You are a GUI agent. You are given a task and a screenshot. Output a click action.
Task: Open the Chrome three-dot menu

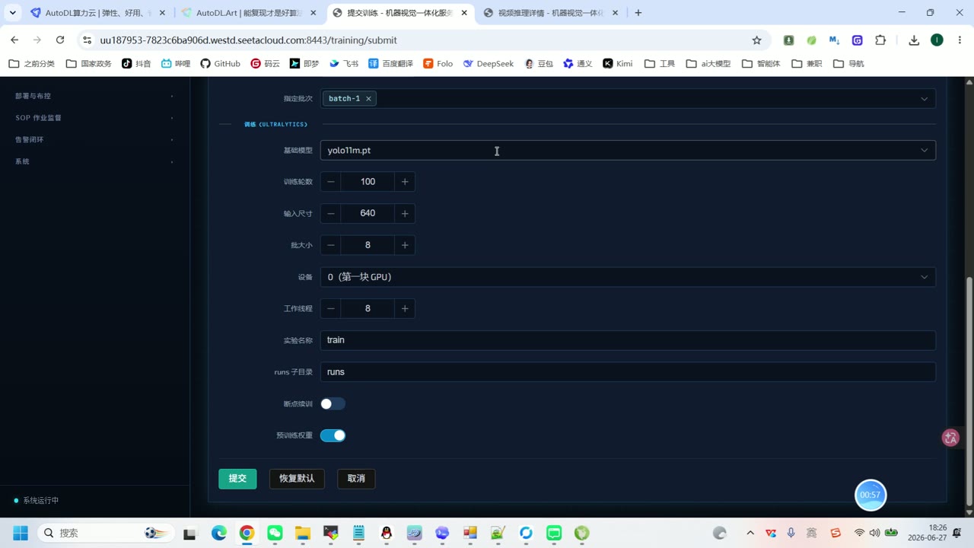[x=960, y=40]
